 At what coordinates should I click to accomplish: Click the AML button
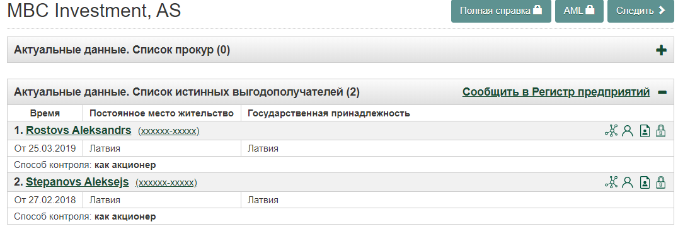pyautogui.click(x=579, y=11)
